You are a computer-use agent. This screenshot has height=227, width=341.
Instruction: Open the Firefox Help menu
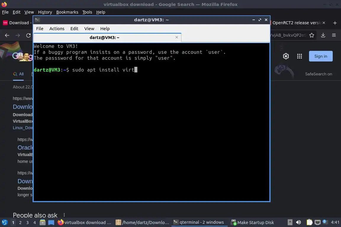[x=101, y=12]
